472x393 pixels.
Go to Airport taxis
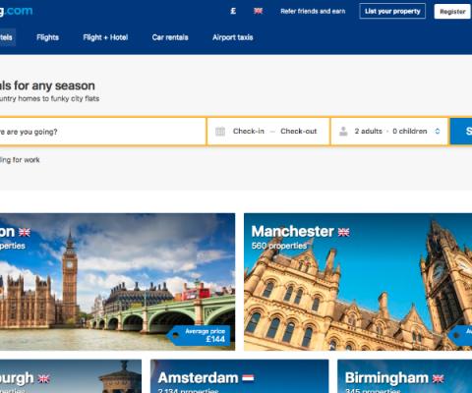233,37
